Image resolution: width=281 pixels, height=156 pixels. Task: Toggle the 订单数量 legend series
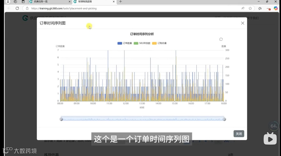point(125,43)
